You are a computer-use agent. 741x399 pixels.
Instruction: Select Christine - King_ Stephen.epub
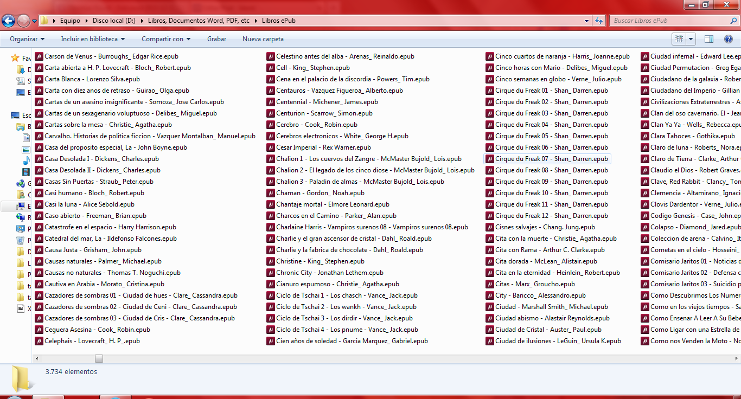316,261
